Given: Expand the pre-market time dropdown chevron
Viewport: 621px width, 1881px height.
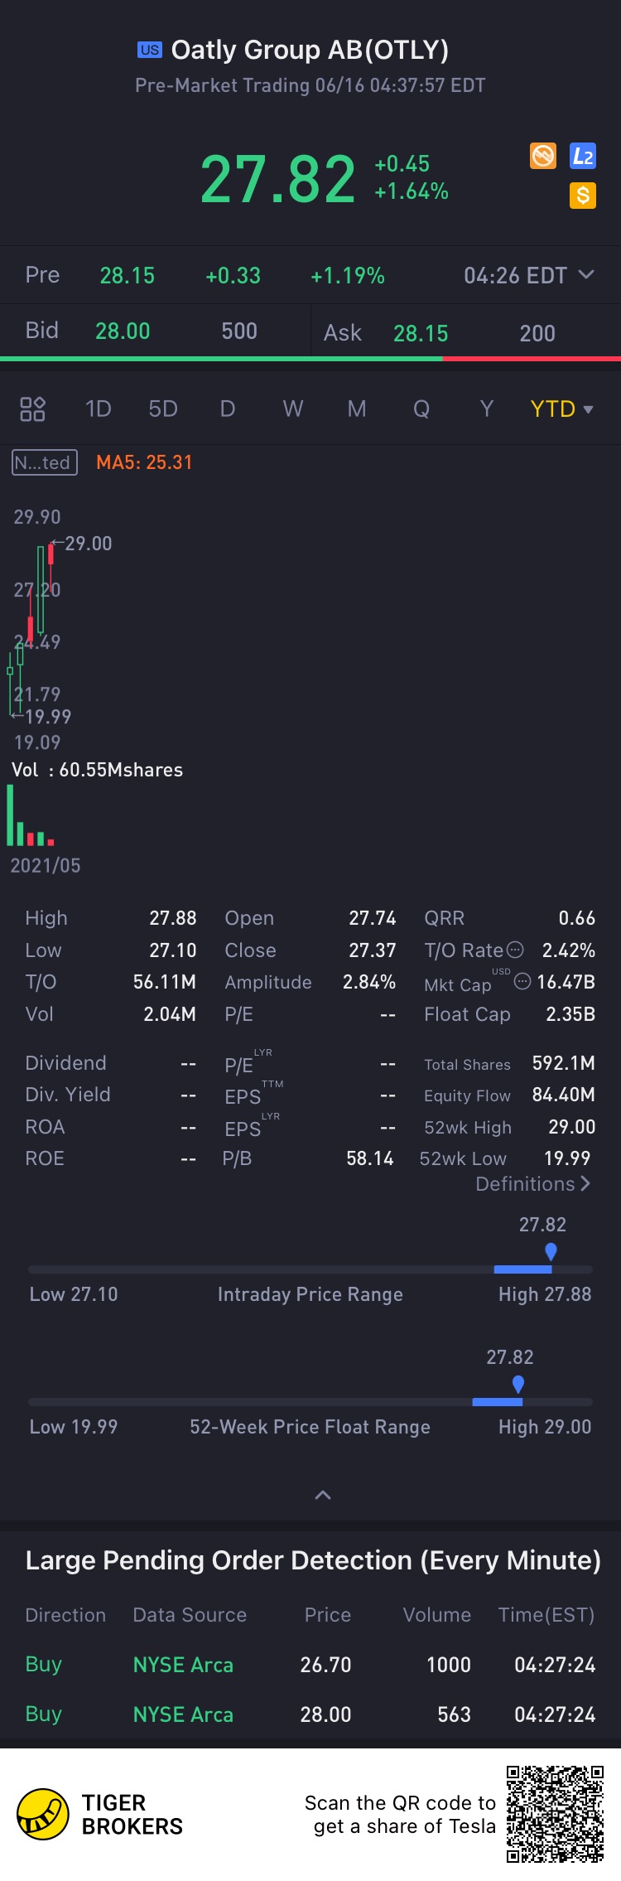Looking at the screenshot, I should point(586,274).
